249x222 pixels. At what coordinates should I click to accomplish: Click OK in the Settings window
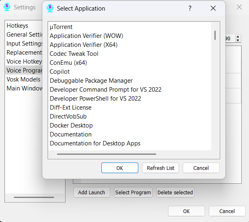click(186, 211)
